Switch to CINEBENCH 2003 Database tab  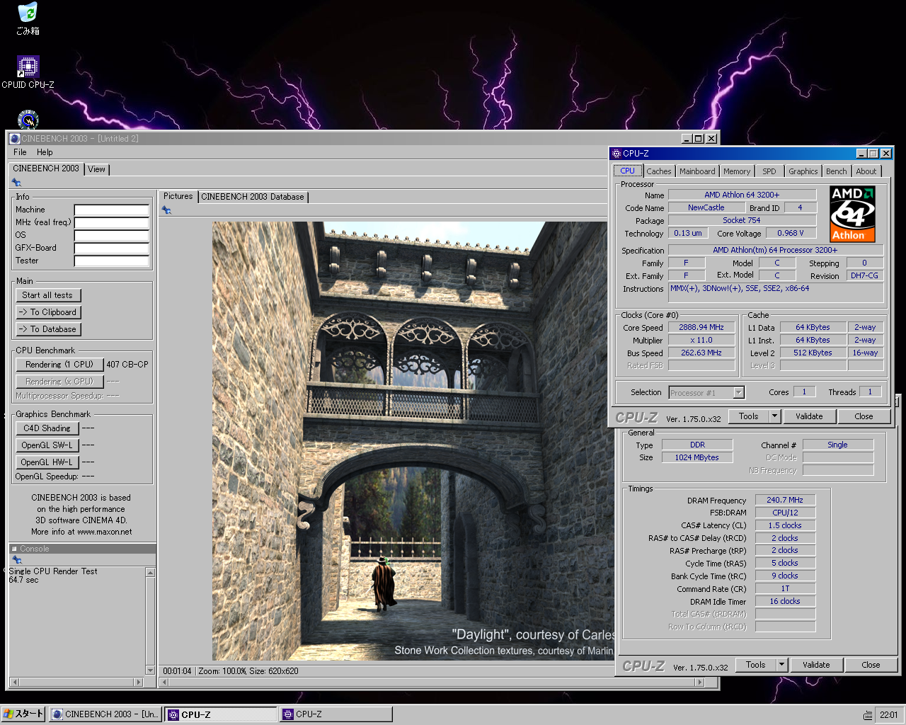[253, 197]
